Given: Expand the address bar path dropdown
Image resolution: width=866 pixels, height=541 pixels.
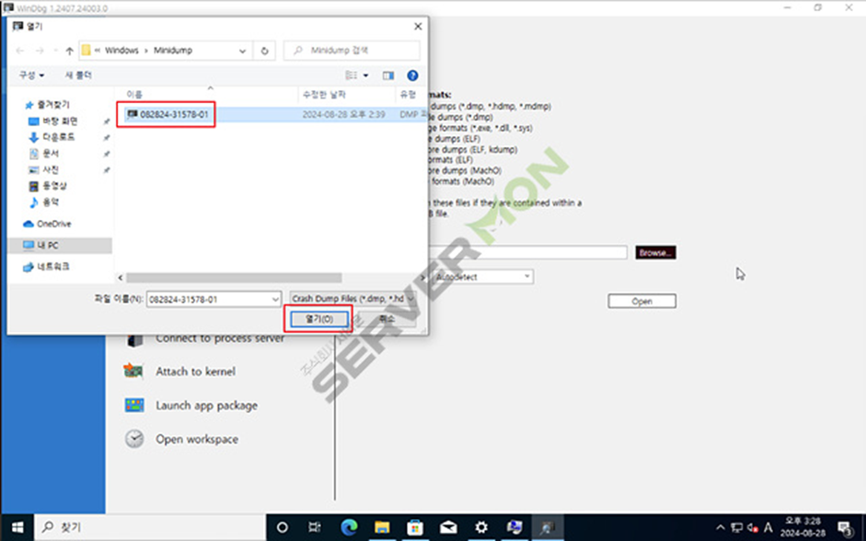Looking at the screenshot, I should [242, 51].
